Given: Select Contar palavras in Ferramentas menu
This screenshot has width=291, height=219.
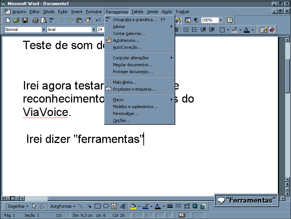Looking at the screenshot, I should tap(129, 33).
